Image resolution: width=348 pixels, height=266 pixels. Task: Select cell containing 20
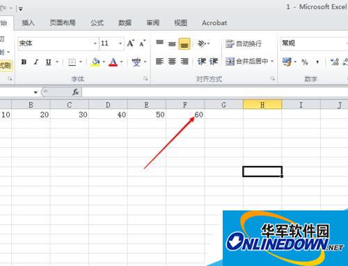pos(31,115)
